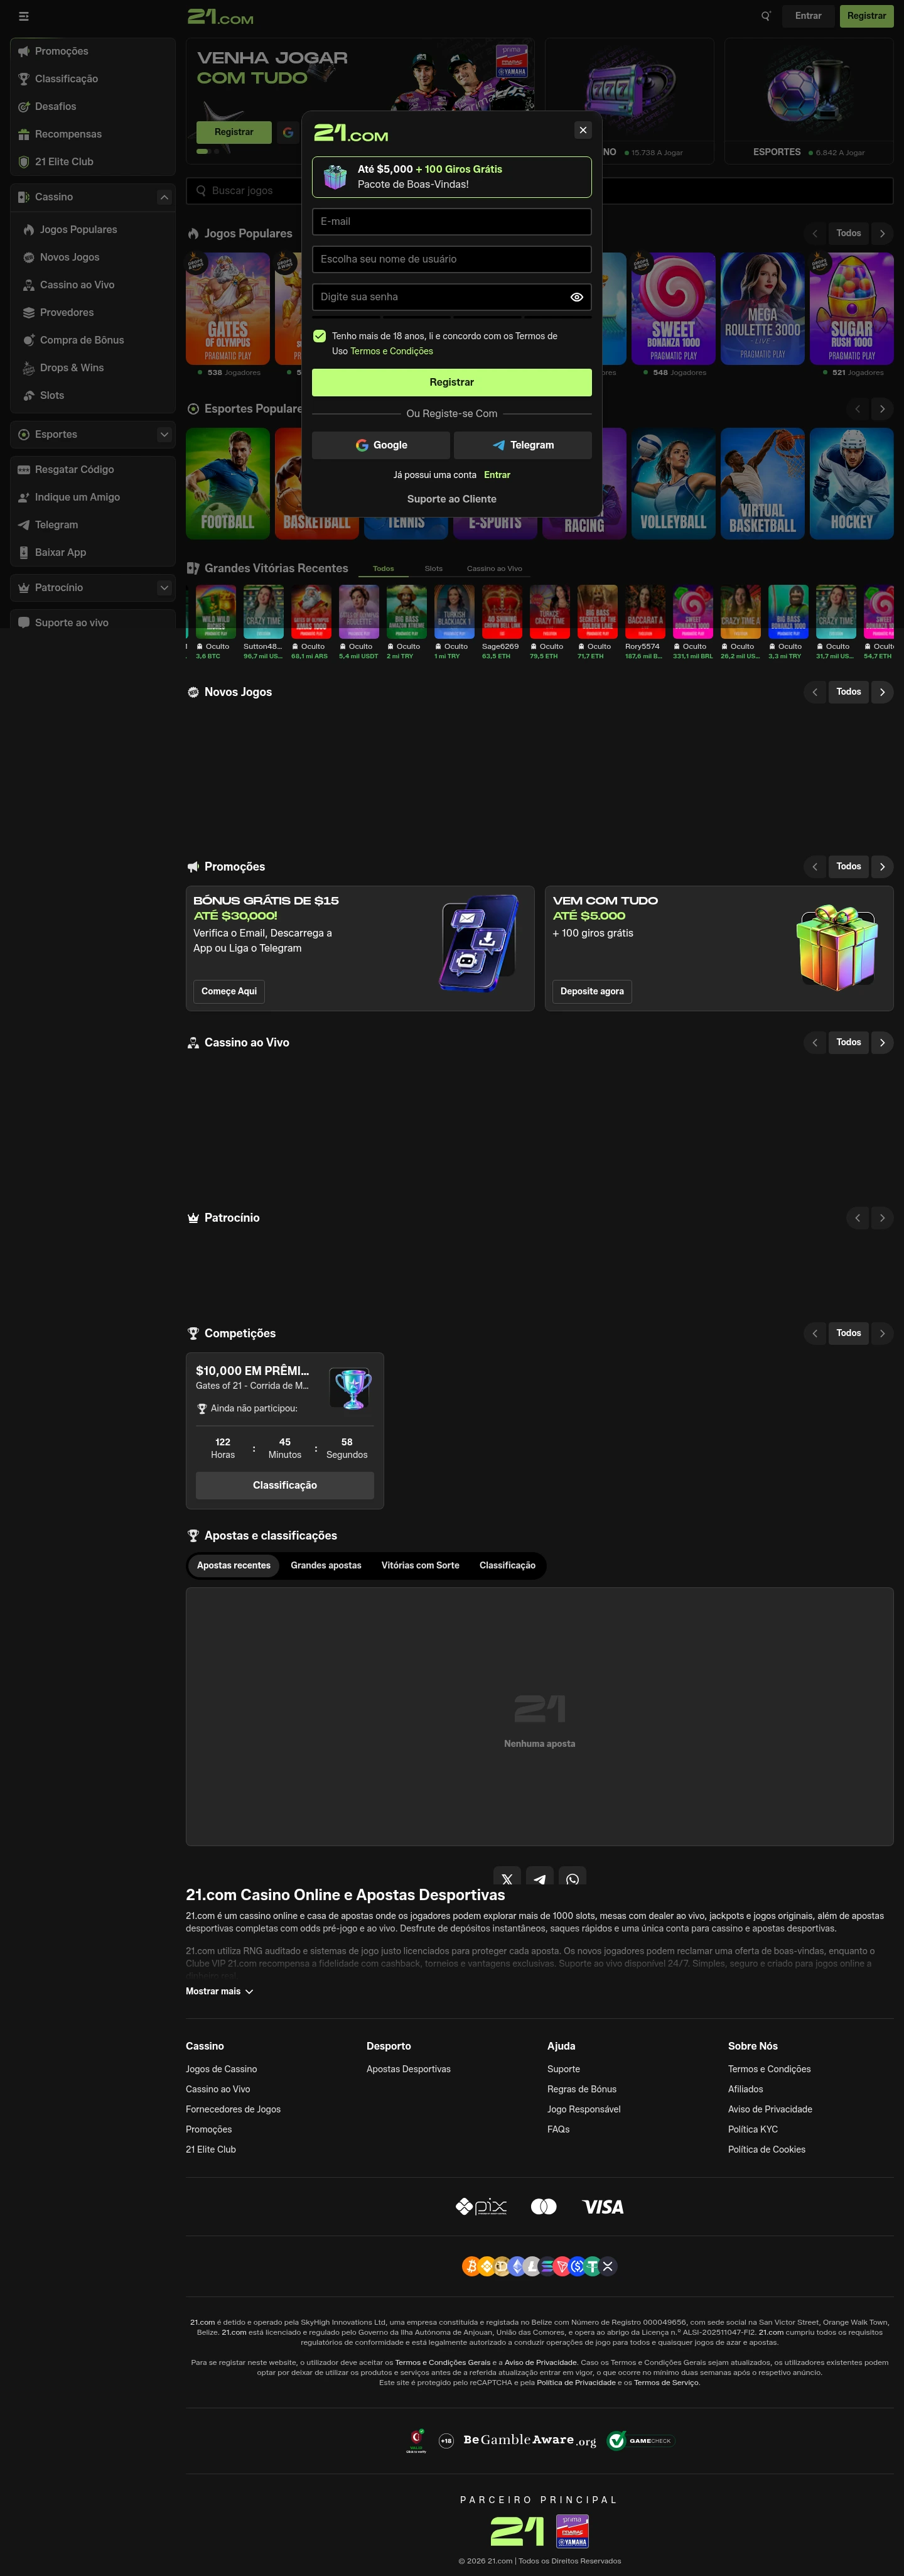Click the E-mail input field
Screen dimensions: 904x2576
coord(451,222)
